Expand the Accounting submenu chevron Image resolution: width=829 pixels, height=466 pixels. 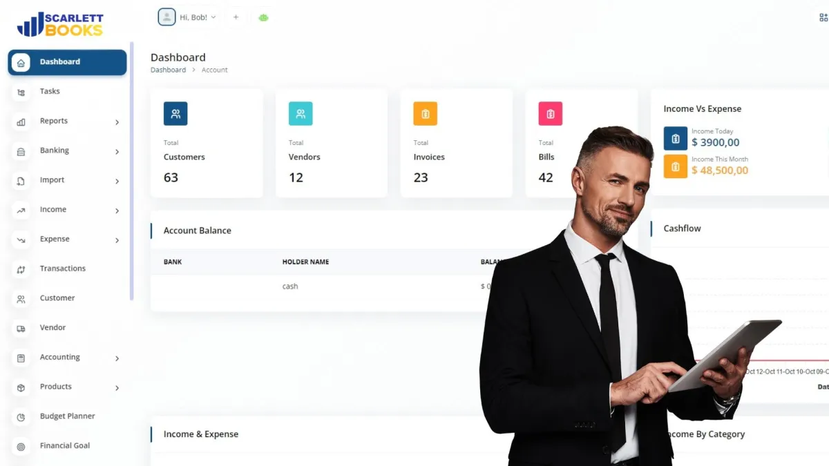[117, 359]
